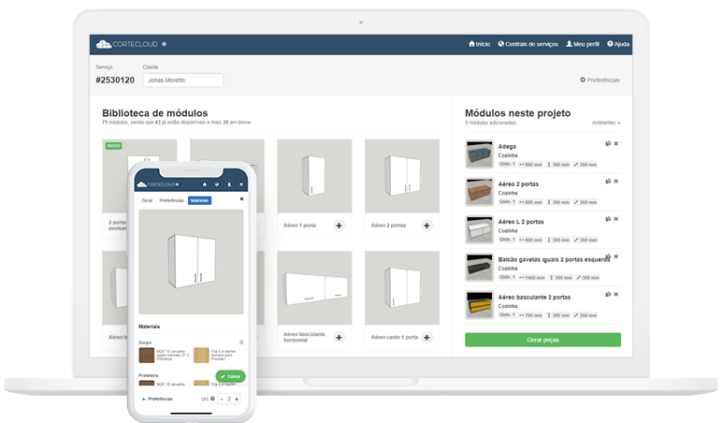Open the CorteCloud logo home
The width and height of the screenshot is (723, 423).
point(125,44)
